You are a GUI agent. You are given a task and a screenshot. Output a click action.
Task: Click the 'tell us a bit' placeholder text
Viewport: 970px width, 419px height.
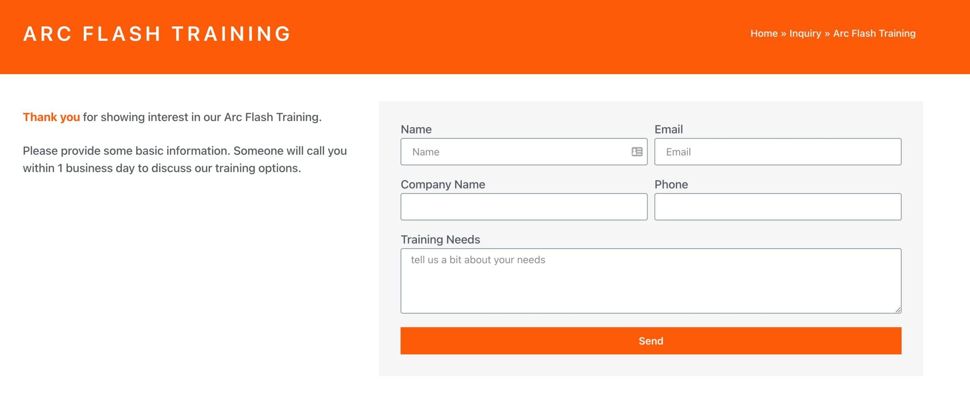[x=478, y=260]
